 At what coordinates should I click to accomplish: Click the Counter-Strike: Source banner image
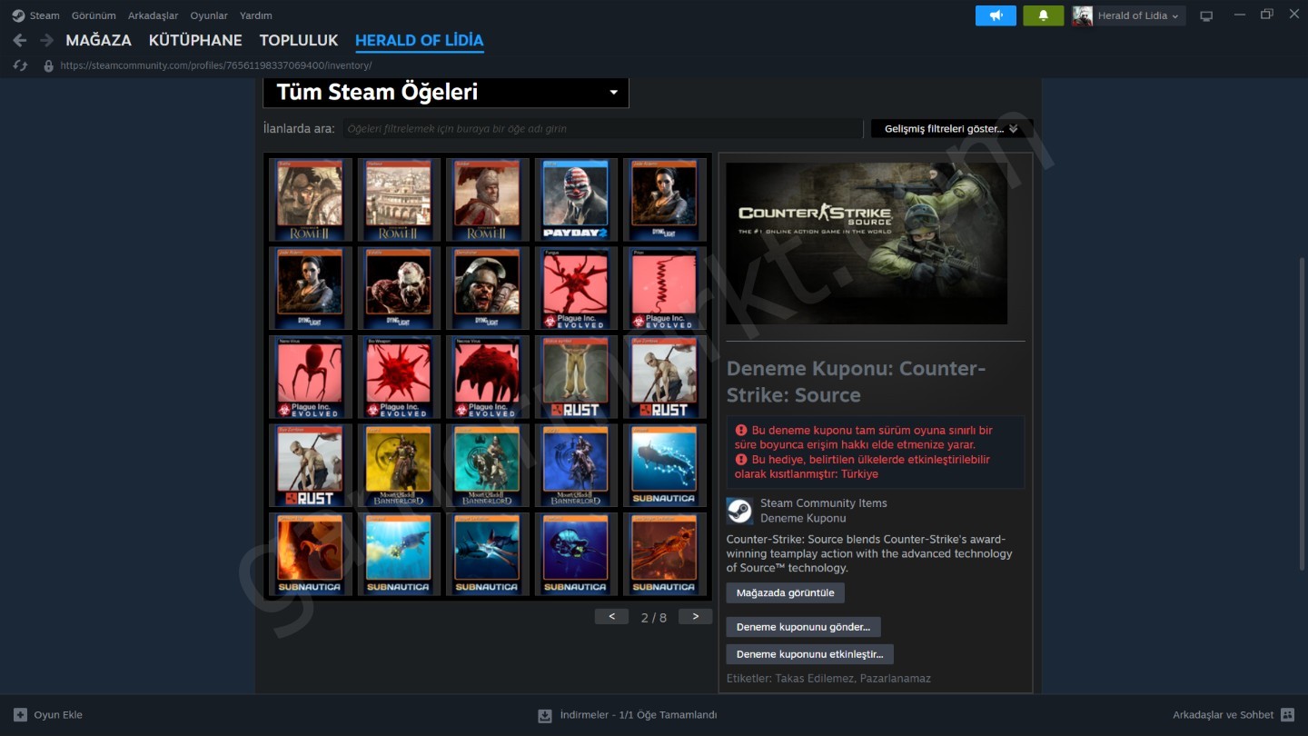[x=867, y=244]
